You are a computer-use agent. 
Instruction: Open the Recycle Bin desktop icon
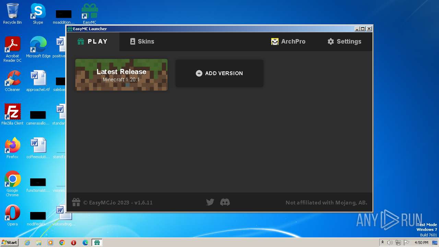[12, 14]
